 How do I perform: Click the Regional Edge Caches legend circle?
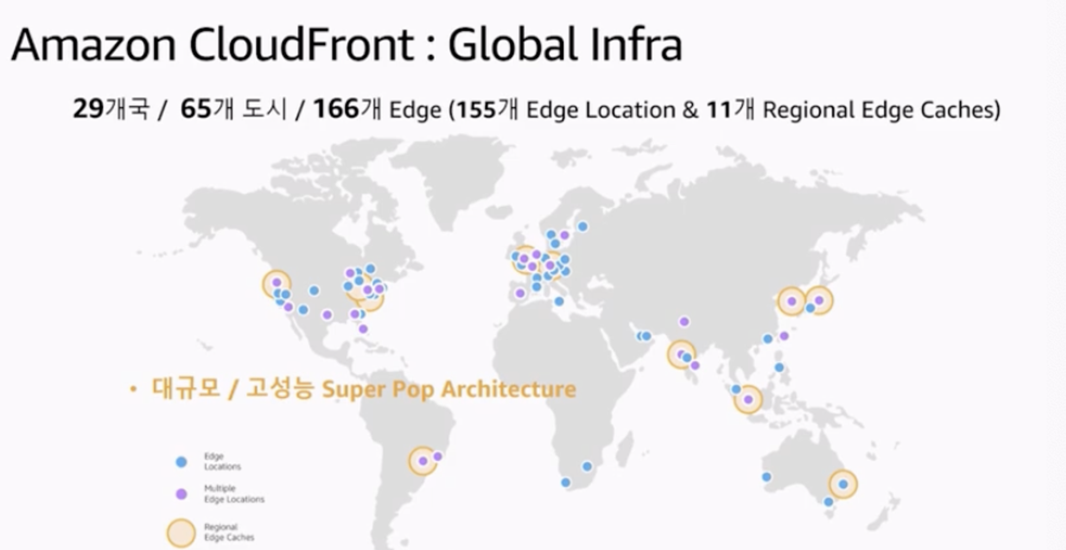point(181,533)
